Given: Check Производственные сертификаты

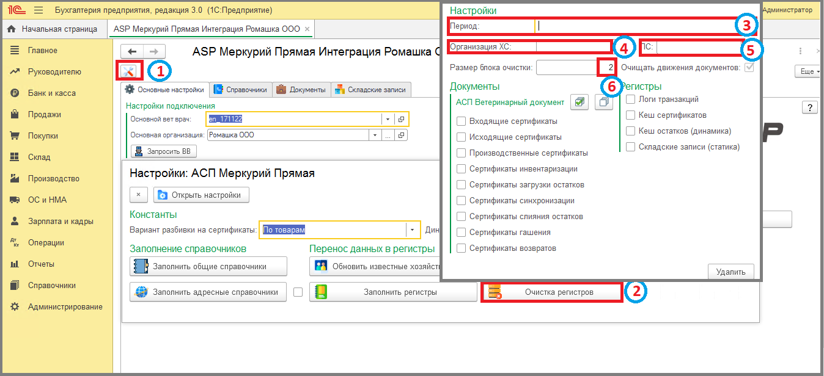Looking at the screenshot, I should click(462, 153).
